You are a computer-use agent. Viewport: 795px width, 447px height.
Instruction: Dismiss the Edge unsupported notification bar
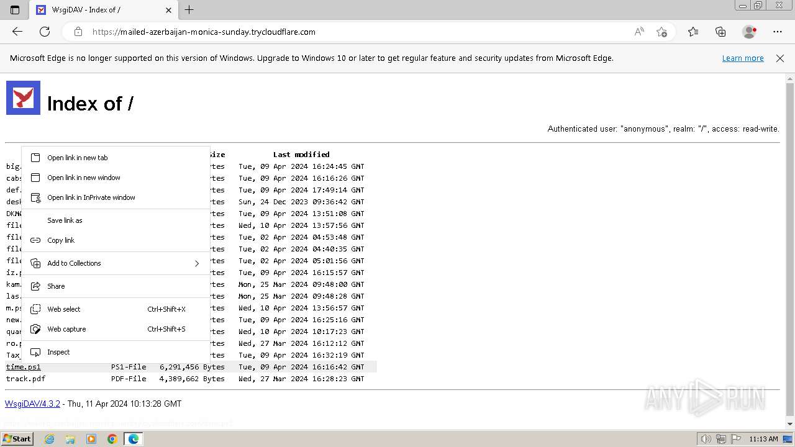780,58
